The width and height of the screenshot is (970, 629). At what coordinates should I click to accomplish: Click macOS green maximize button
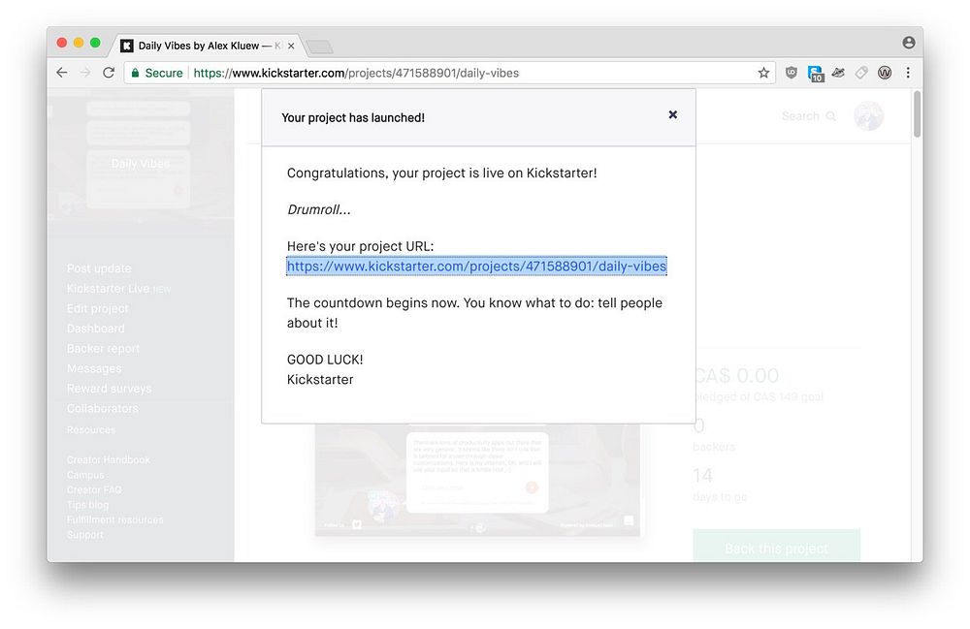tap(95, 43)
